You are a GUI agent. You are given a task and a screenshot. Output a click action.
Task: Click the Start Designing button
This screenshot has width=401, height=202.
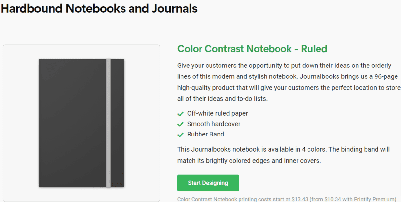(x=208, y=183)
